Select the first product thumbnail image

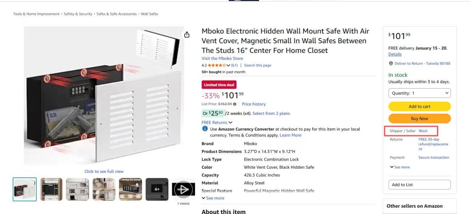[25, 189]
